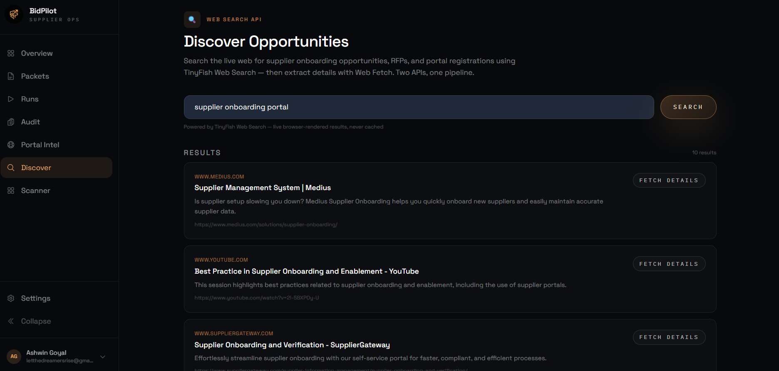Click the Medius result description text
The image size is (779, 371).
coord(399,206)
